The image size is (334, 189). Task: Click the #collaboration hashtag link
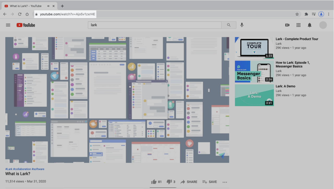point(22,169)
